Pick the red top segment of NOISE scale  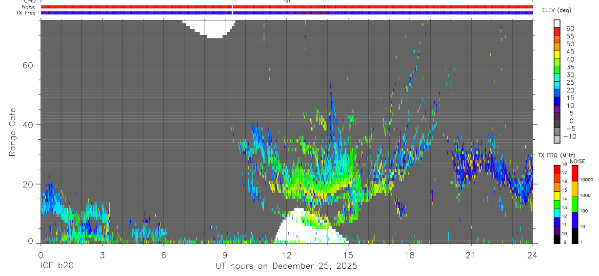[575, 173]
